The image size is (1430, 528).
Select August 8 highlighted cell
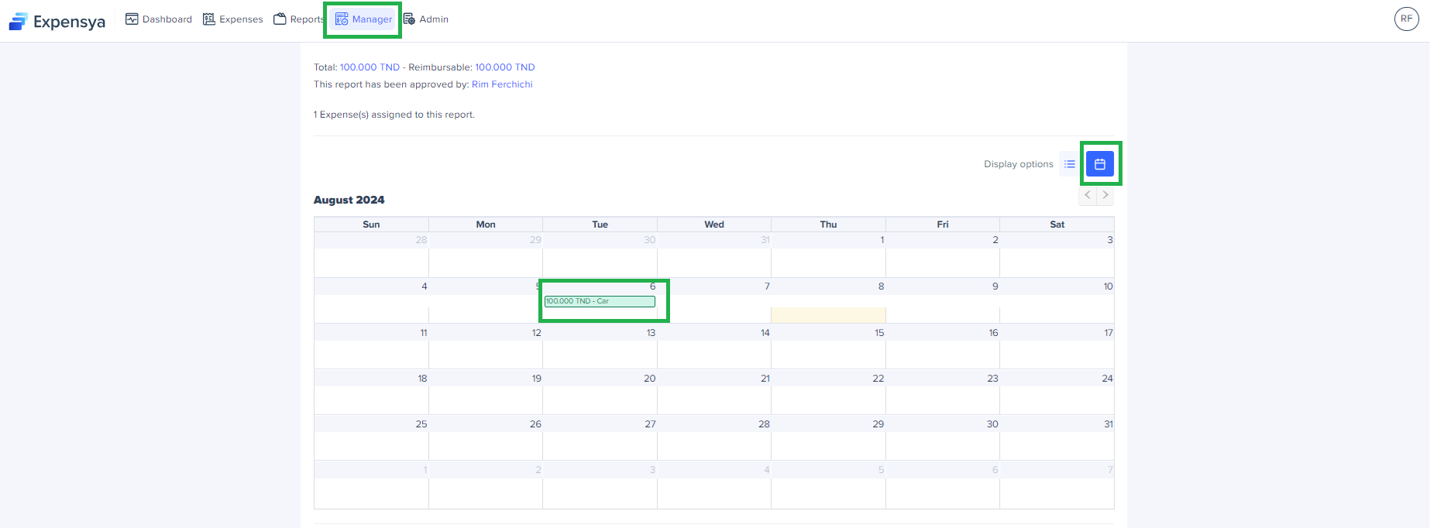[828, 314]
